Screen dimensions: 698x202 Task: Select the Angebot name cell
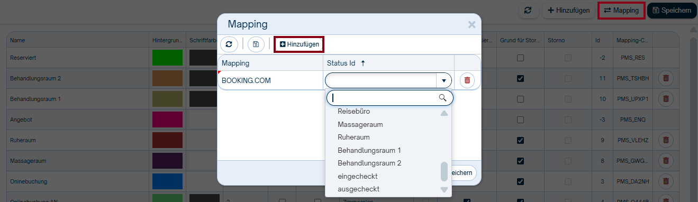78,120
